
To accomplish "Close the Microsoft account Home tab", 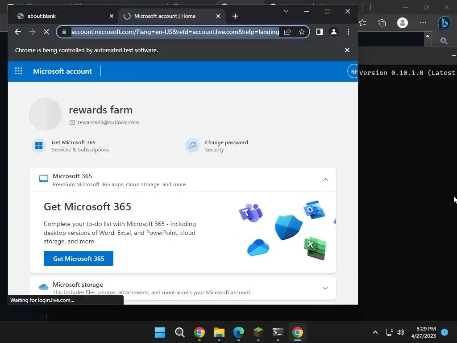I will click(x=218, y=16).
